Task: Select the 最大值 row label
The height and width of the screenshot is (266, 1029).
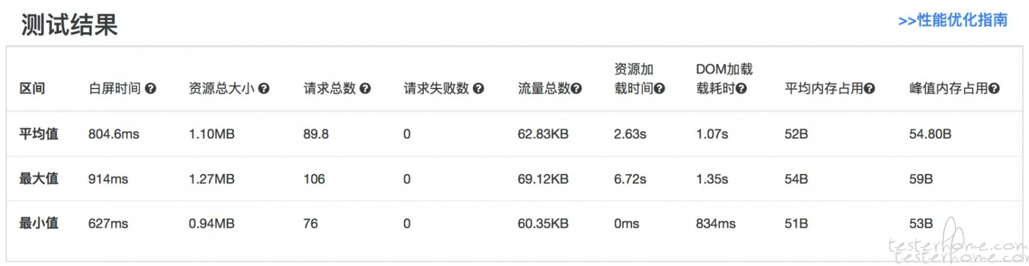Action: click(39, 179)
